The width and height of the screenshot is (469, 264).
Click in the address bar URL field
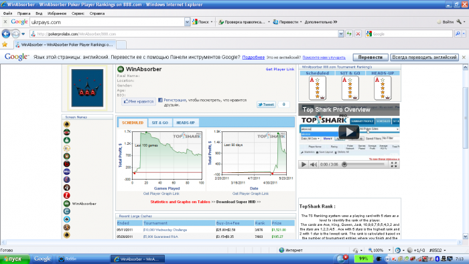[184, 34]
